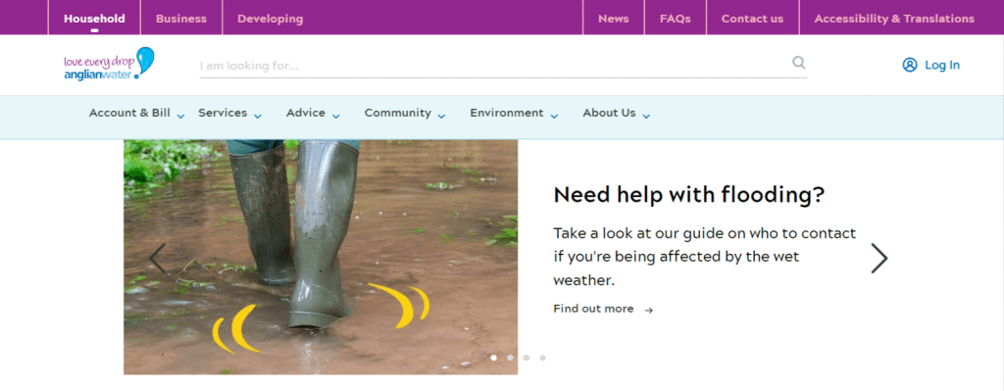Click the Anglian Water logo
Viewport: 1004px width, 391px height.
click(109, 64)
